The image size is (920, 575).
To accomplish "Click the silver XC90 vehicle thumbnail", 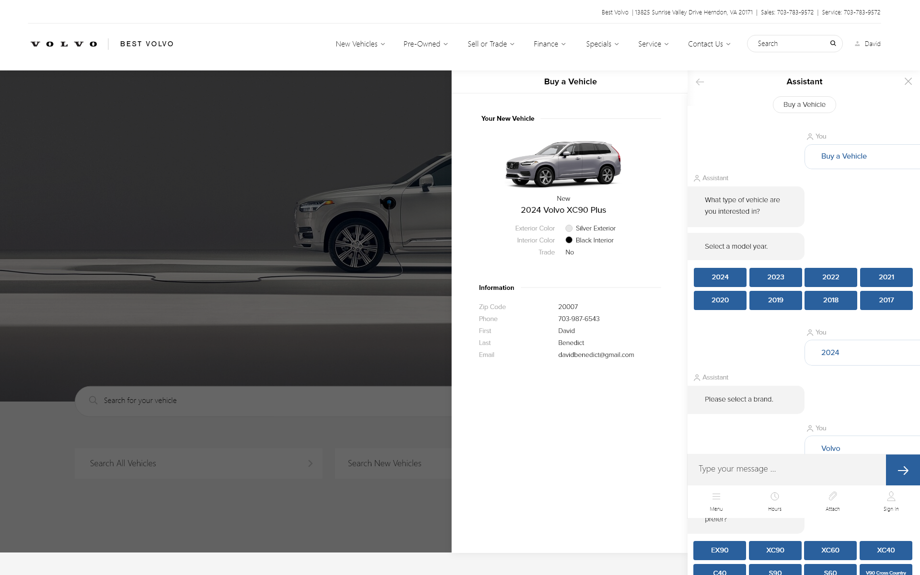I will (x=563, y=163).
